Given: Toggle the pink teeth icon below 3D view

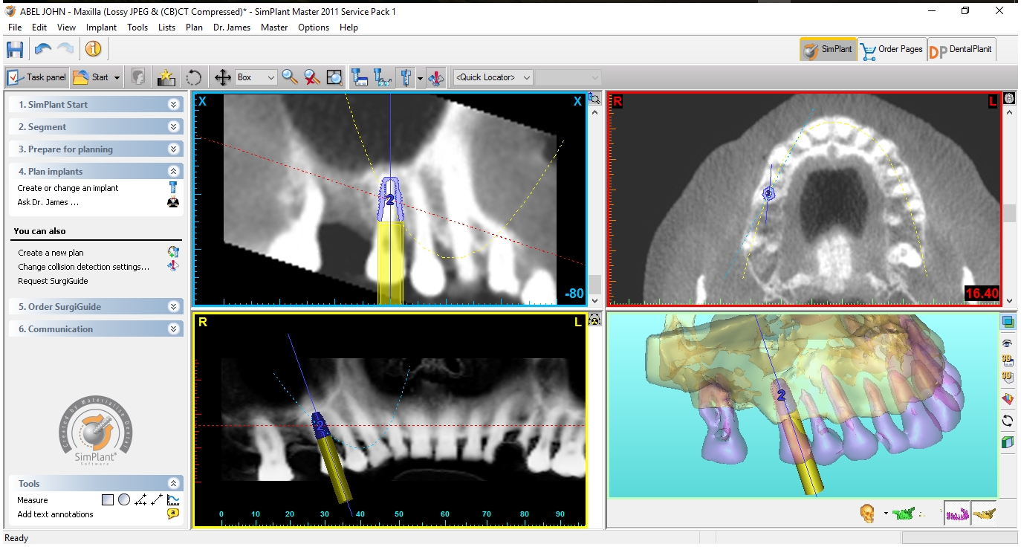Looking at the screenshot, I should pos(956,514).
